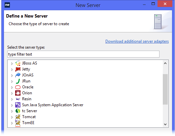The height and width of the screenshot is (136, 175).
Task: Click the scroll down arrow in server list
Action: pyautogui.click(x=165, y=124)
